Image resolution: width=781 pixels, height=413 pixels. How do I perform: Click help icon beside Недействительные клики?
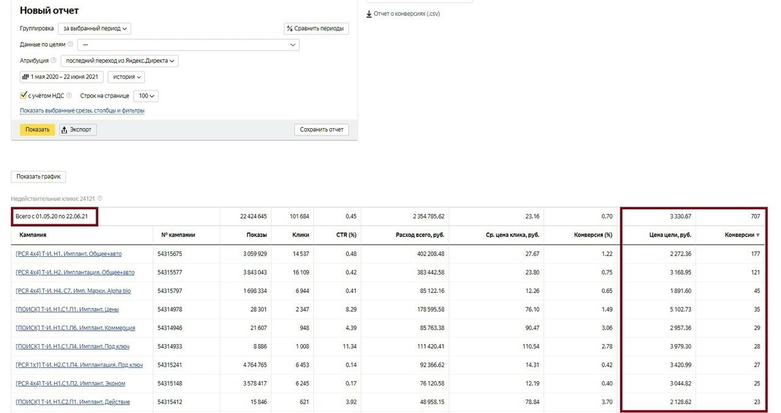click(x=100, y=198)
